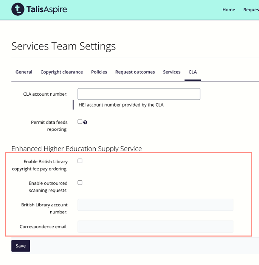Click the British Library account number field
The width and height of the screenshot is (259, 265).
click(155, 205)
